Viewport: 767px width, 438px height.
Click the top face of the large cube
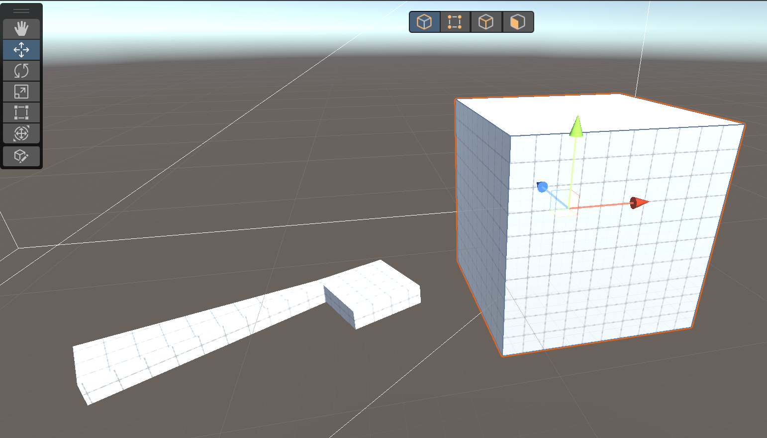coord(597,112)
